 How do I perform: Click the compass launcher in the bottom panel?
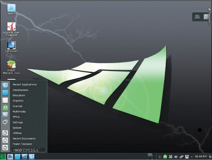[x=32, y=156]
